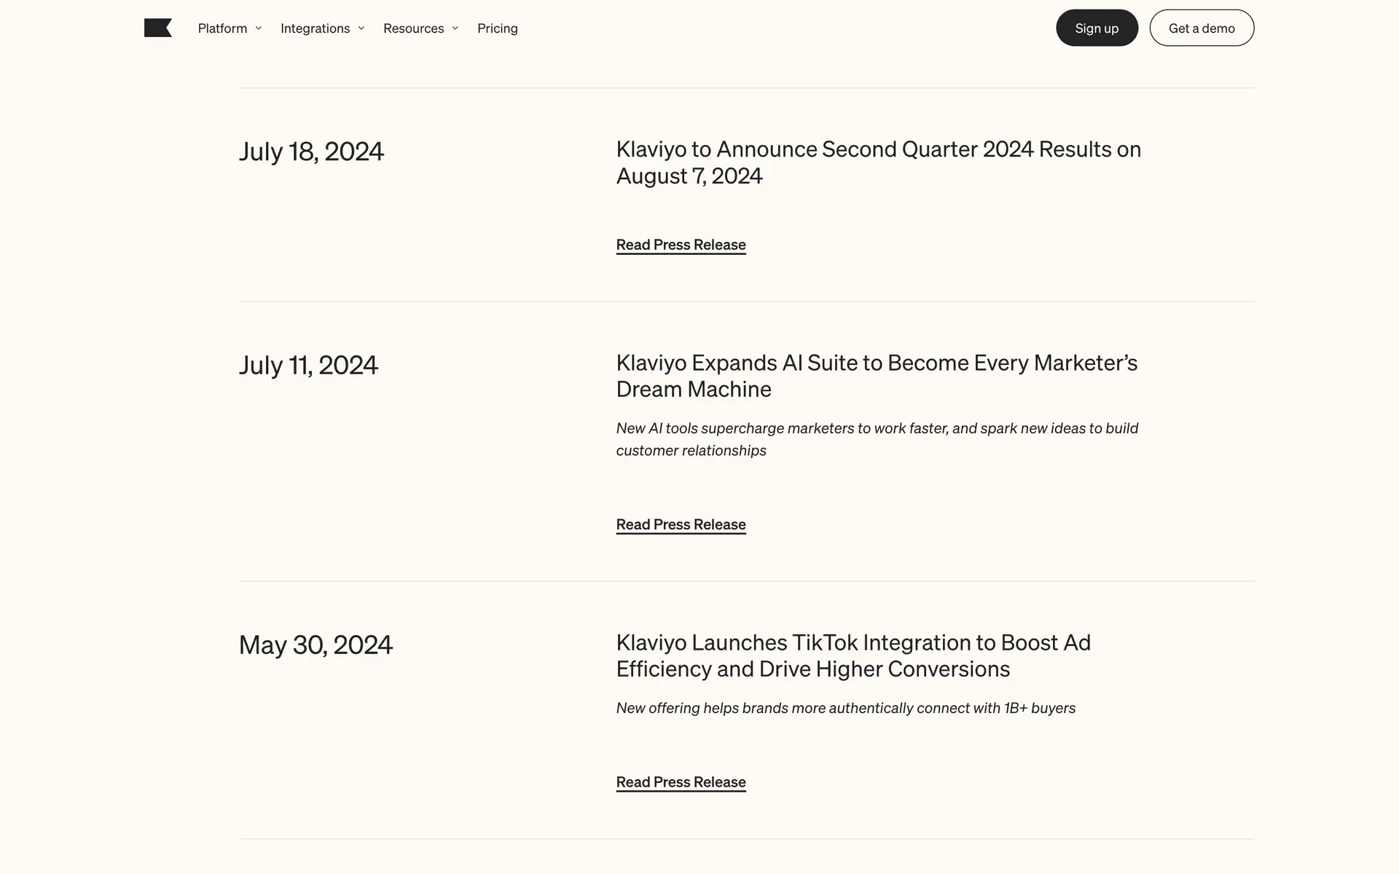This screenshot has width=1399, height=874.
Task: Go to the Pricing page
Action: pyautogui.click(x=498, y=28)
